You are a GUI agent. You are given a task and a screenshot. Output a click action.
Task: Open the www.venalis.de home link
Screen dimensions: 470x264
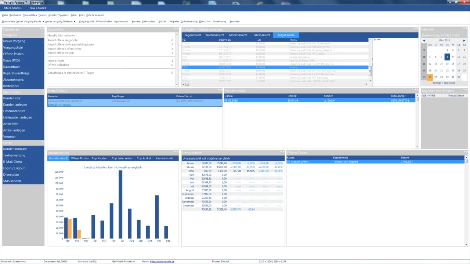[162, 261]
